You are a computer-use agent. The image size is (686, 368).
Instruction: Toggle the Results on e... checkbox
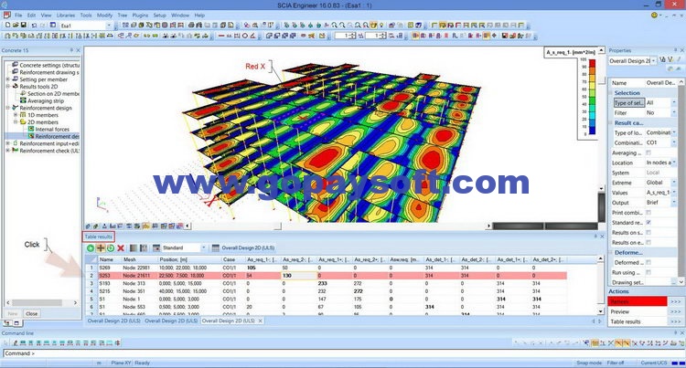tap(648, 243)
